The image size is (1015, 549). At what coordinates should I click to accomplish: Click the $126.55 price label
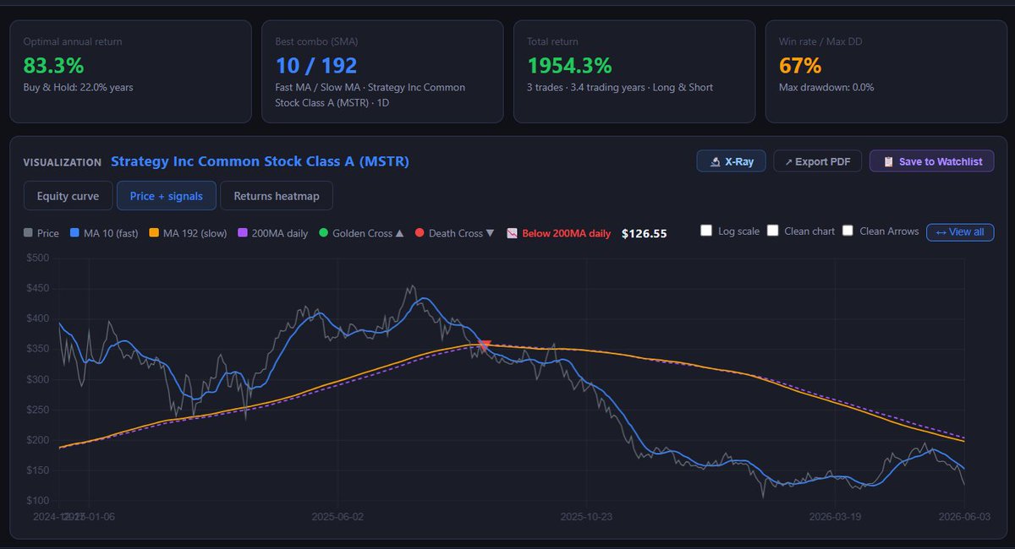(645, 233)
